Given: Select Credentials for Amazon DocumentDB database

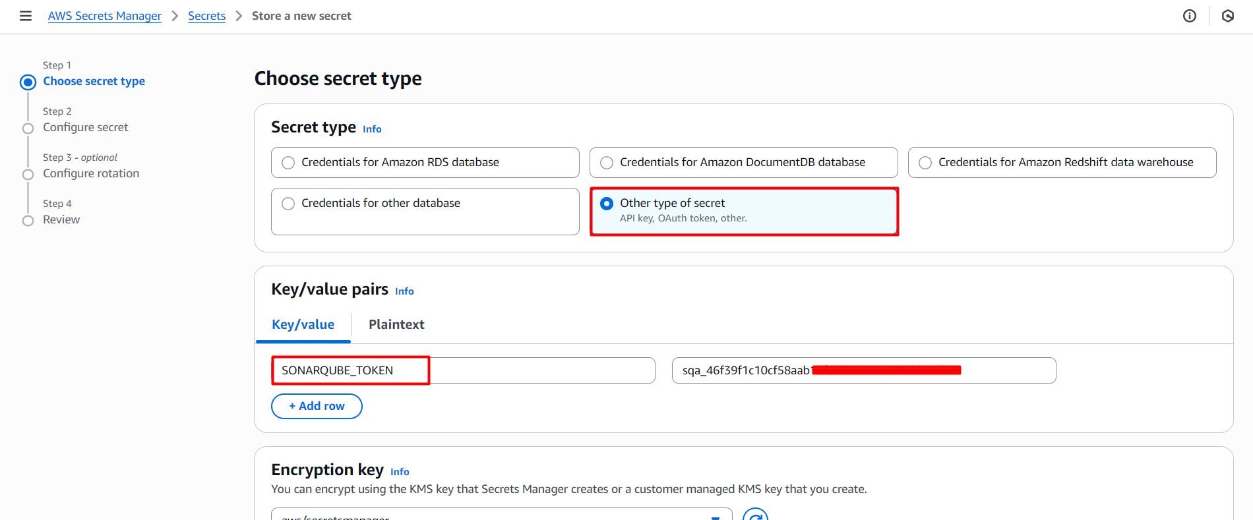Looking at the screenshot, I should 744,162.
